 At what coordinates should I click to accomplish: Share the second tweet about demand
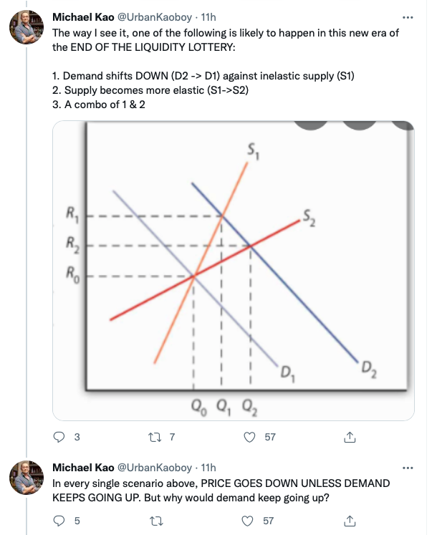(350, 521)
